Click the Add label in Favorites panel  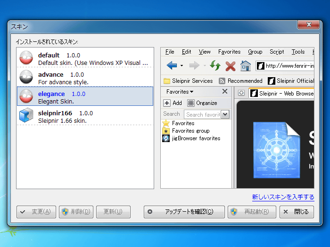177,103
